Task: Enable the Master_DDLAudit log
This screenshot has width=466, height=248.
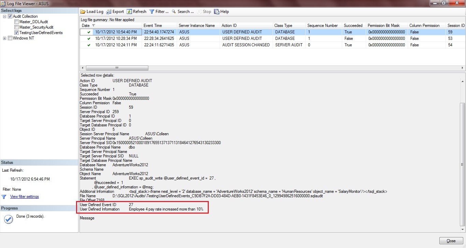Action: coord(16,21)
